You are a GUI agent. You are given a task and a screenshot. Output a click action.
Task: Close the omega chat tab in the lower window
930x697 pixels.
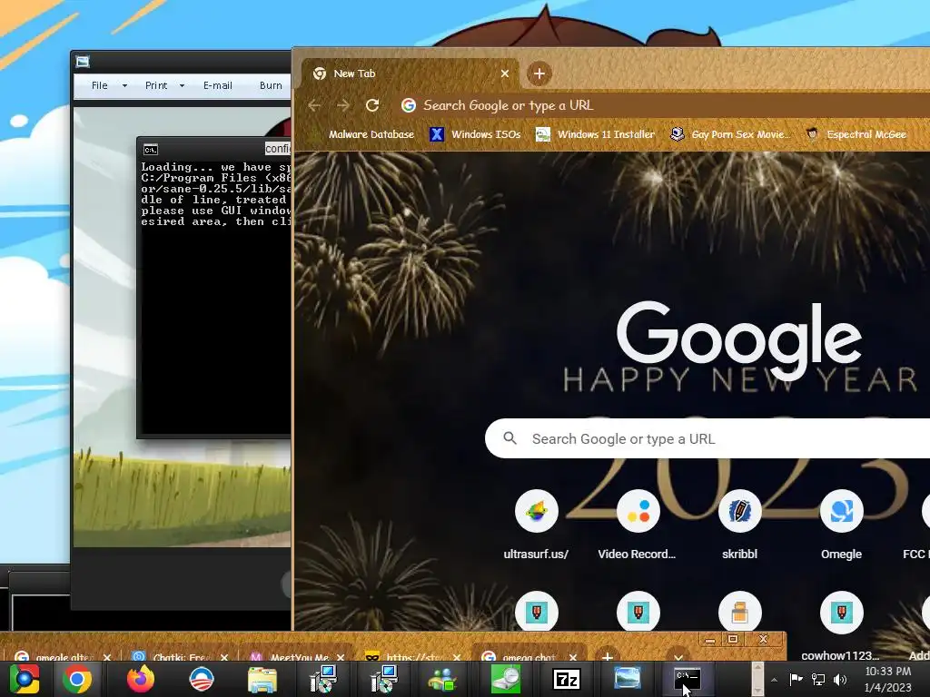[573, 657]
